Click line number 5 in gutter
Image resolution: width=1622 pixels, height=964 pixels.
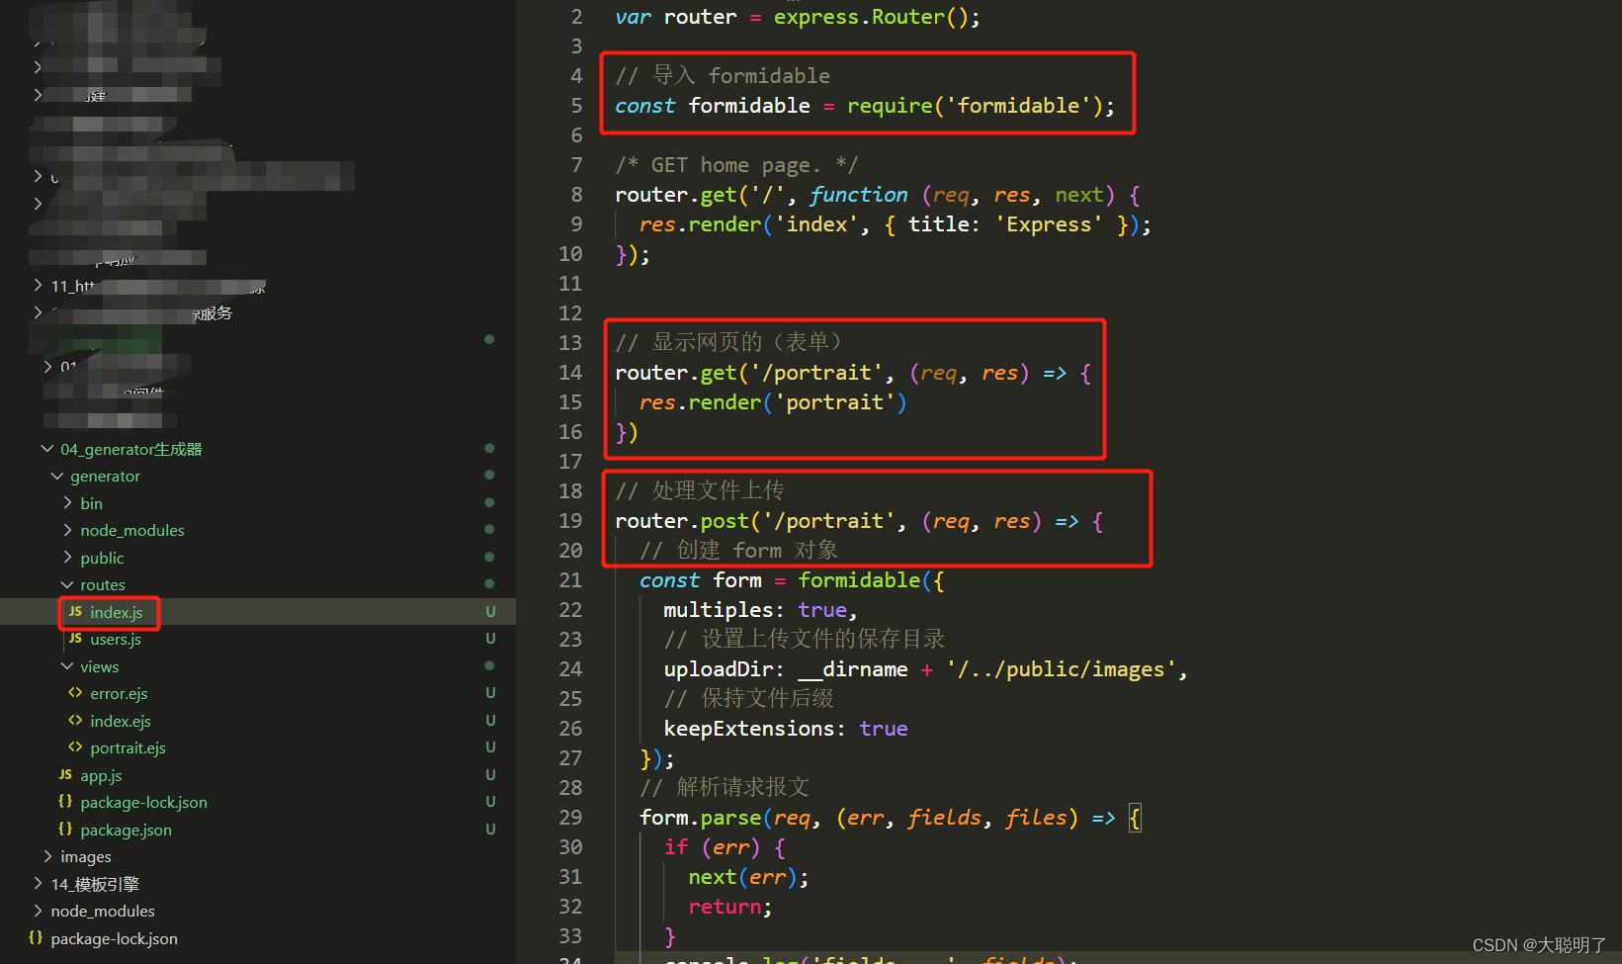(576, 106)
